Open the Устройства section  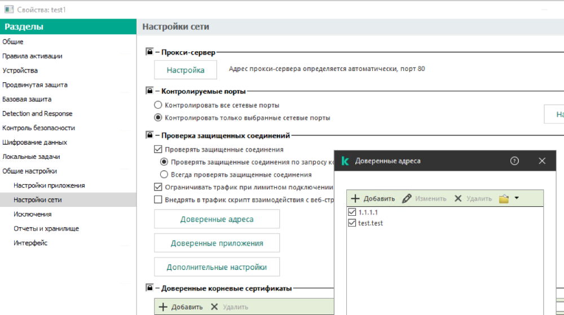(68, 70)
